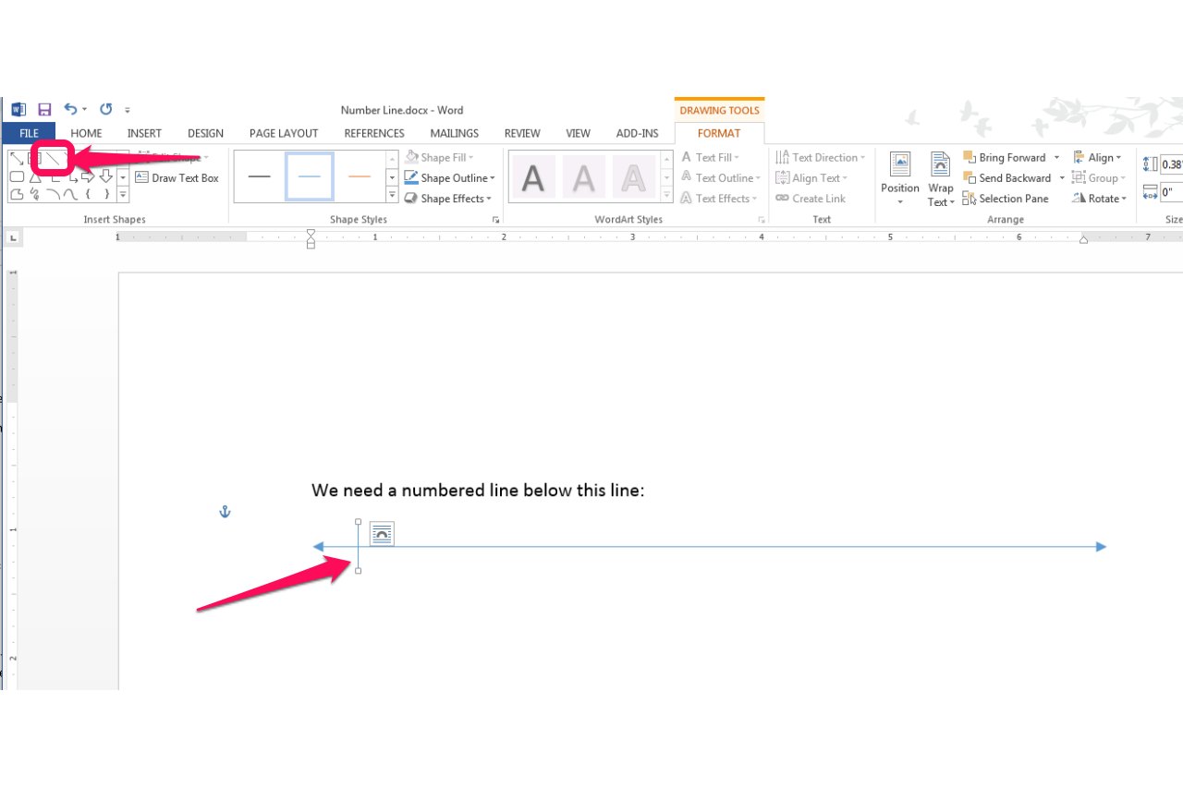The height and width of the screenshot is (788, 1183).
Task: Open the Text Direction dropdown
Action: click(821, 157)
